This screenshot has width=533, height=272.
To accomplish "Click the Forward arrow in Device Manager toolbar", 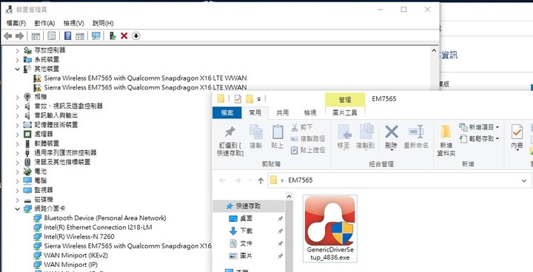I will [20, 35].
